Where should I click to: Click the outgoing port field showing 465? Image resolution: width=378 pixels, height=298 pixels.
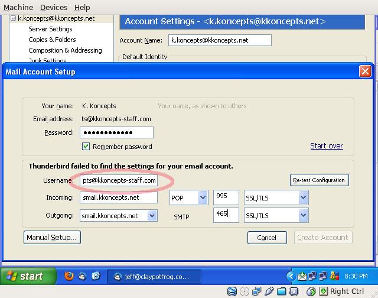(x=226, y=215)
